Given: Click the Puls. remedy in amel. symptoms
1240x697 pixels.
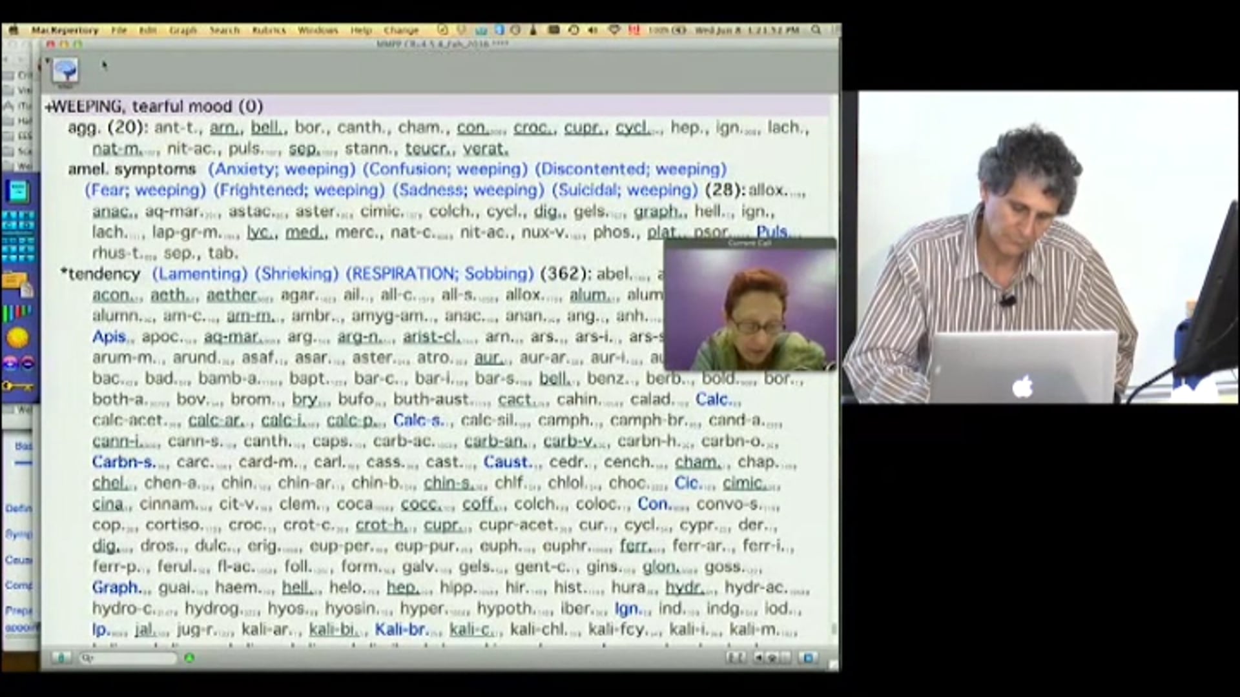Looking at the screenshot, I should click(772, 232).
